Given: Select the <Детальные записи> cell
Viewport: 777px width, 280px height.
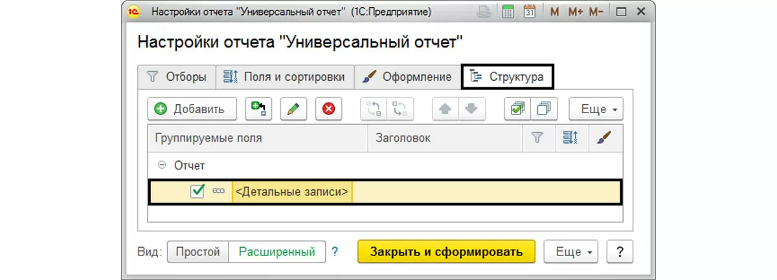Looking at the screenshot, I should 292,191.
